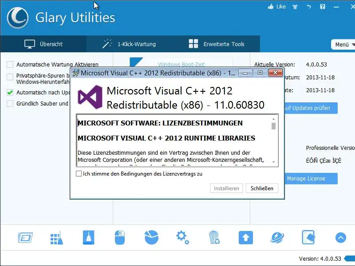The height and width of the screenshot is (266, 355).
Task: Click version value 4.0.0.53 beside Aktuelle Version
Action: [316, 64]
